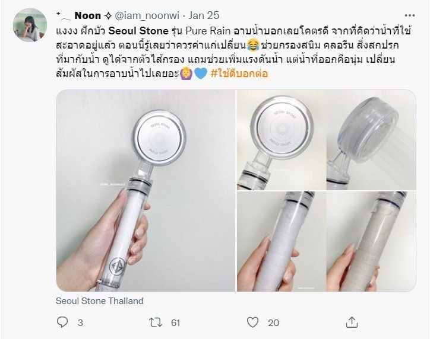The width and height of the screenshot is (430, 339).
Task: Click the reply count 3
Action: (80, 323)
